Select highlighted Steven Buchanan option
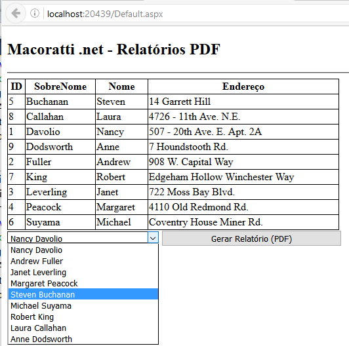This screenshot has height=346, width=349. 83,294
